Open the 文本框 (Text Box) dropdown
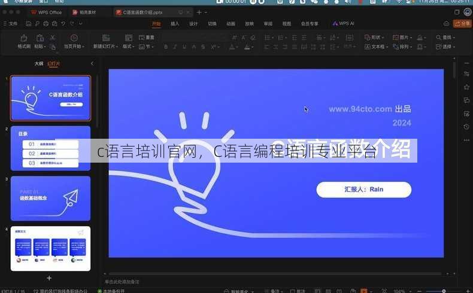473x293 pixels. point(376,47)
